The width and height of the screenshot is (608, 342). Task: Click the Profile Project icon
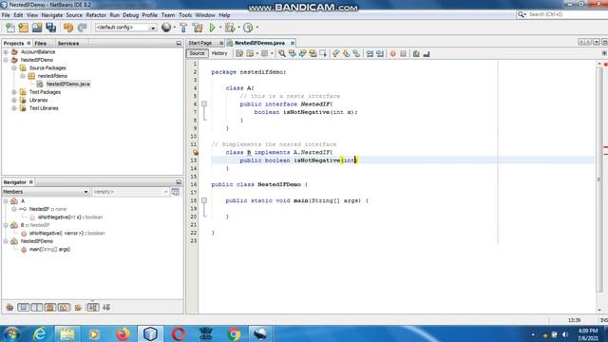[248, 28]
